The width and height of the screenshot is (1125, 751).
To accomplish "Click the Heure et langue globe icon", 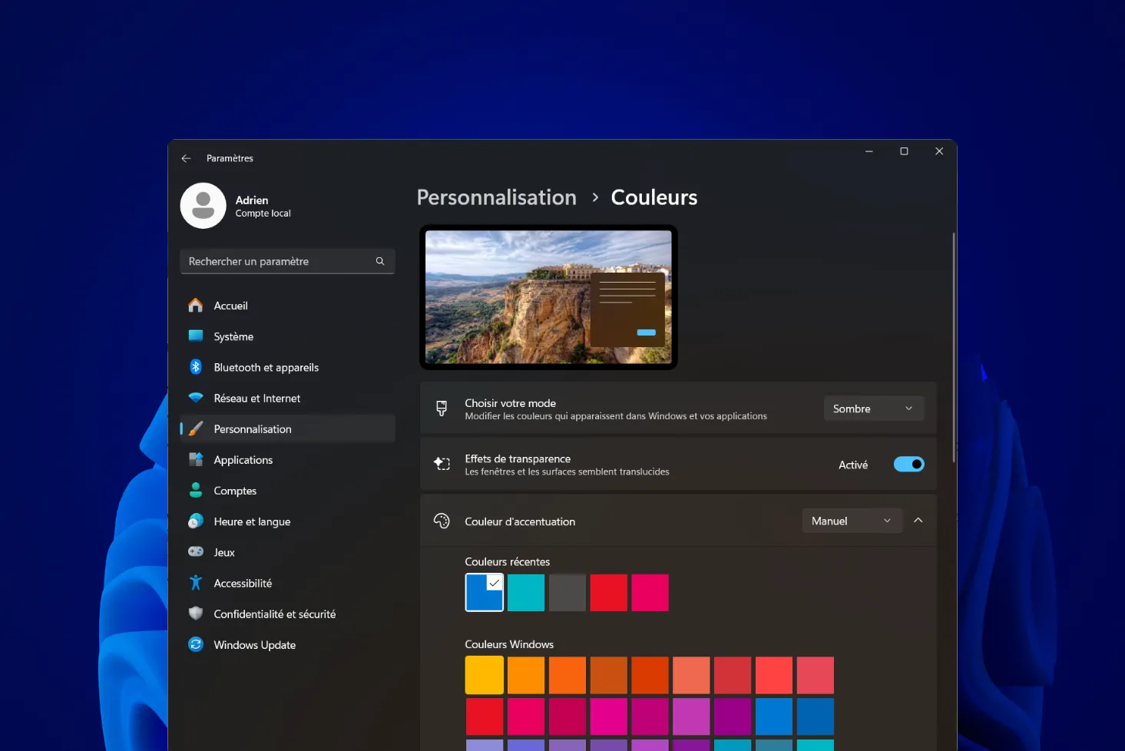I will pos(196,521).
